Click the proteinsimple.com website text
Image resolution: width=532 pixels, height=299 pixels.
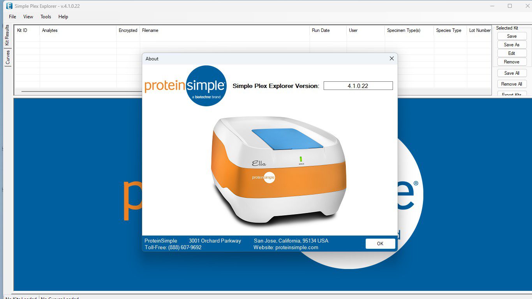click(298, 247)
